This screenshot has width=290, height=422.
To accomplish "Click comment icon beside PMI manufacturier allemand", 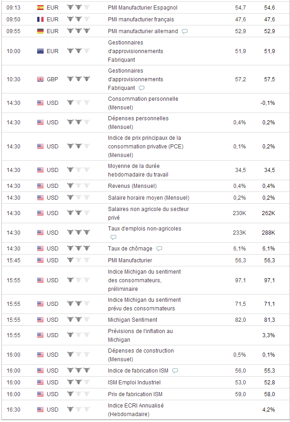I will point(185,31).
